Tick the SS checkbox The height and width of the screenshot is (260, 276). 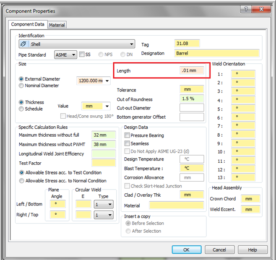[82, 55]
